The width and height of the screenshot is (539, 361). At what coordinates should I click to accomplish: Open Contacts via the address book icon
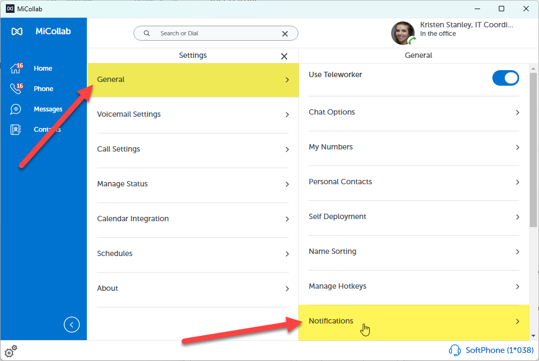[16, 130]
